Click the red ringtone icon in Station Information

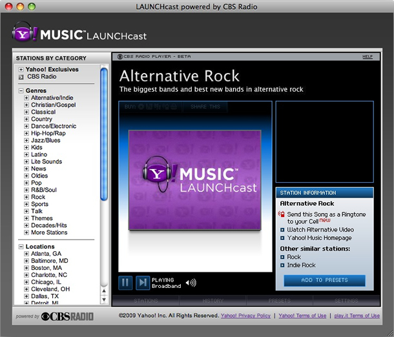282,214
